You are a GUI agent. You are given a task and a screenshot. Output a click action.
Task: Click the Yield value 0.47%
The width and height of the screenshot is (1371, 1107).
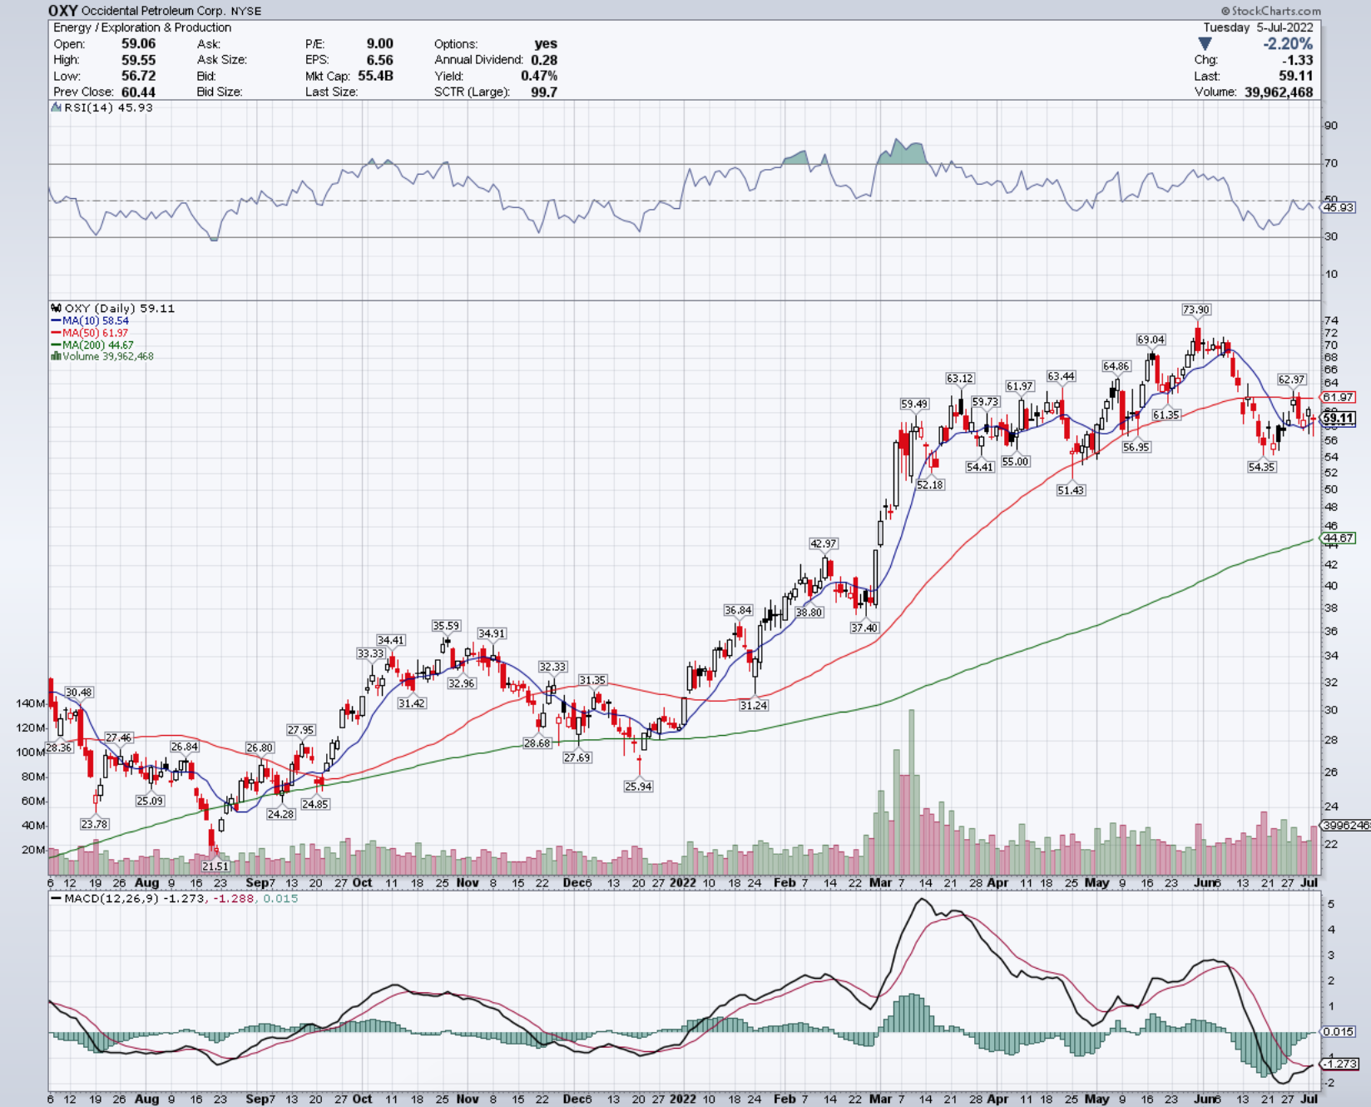539,76
